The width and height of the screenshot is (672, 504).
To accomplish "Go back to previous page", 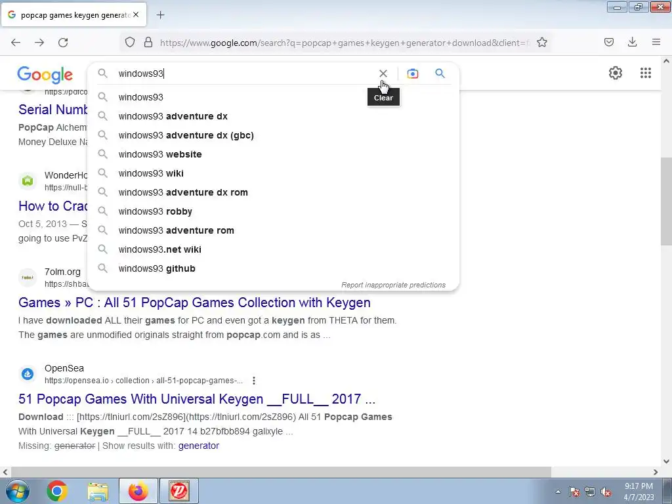I will (x=16, y=43).
